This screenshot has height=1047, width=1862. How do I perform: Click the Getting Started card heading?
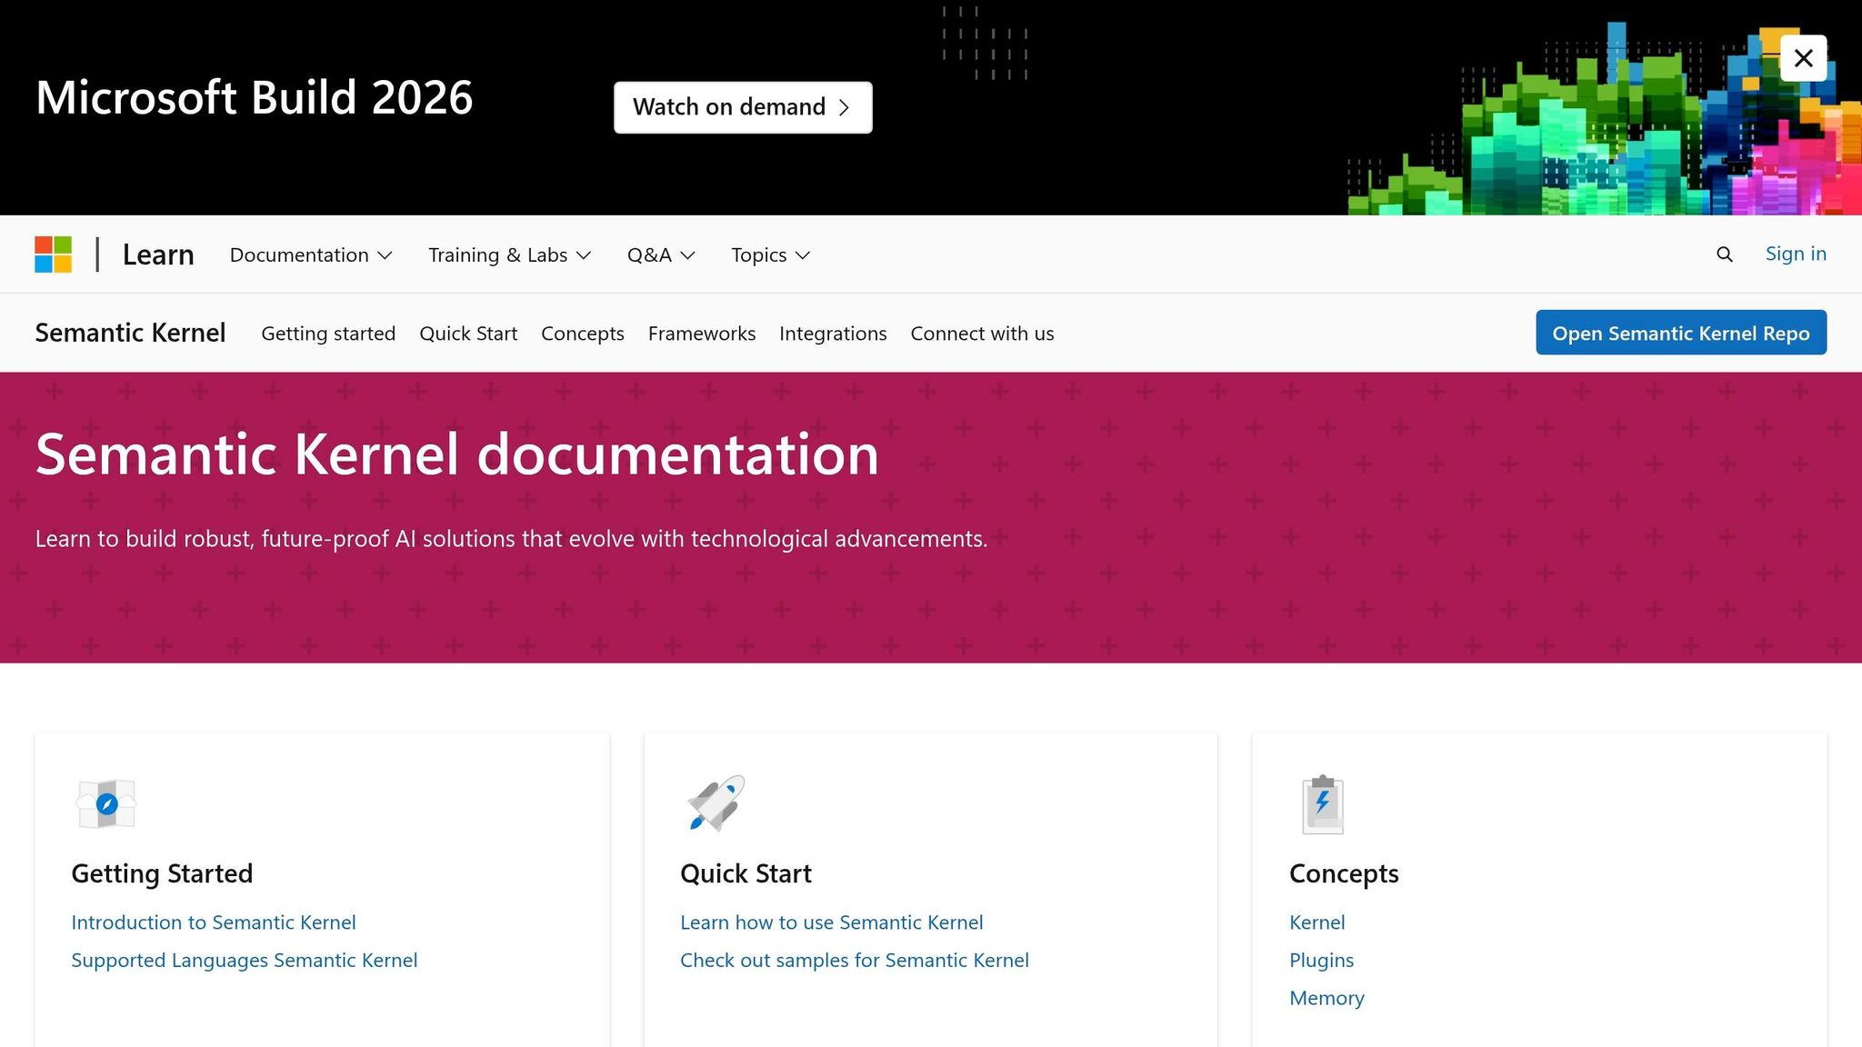(162, 873)
